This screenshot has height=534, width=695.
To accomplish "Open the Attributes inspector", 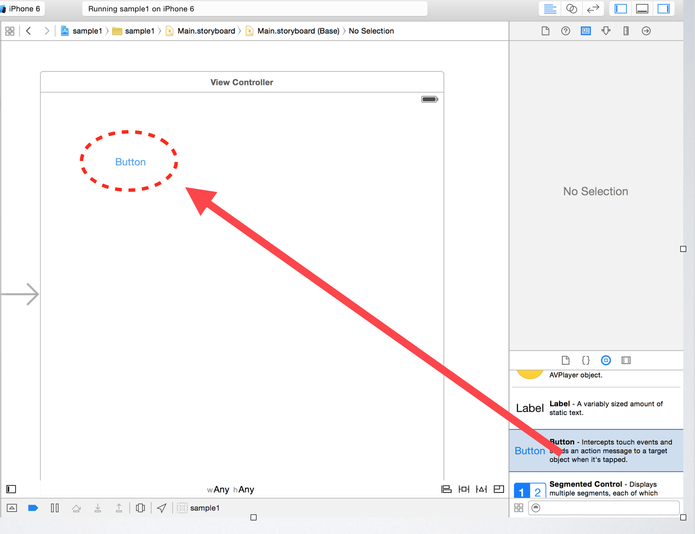I will click(x=606, y=31).
